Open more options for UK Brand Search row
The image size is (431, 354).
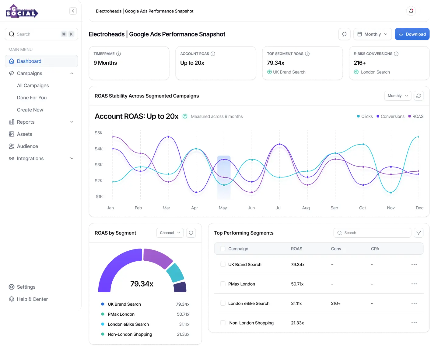414,264
